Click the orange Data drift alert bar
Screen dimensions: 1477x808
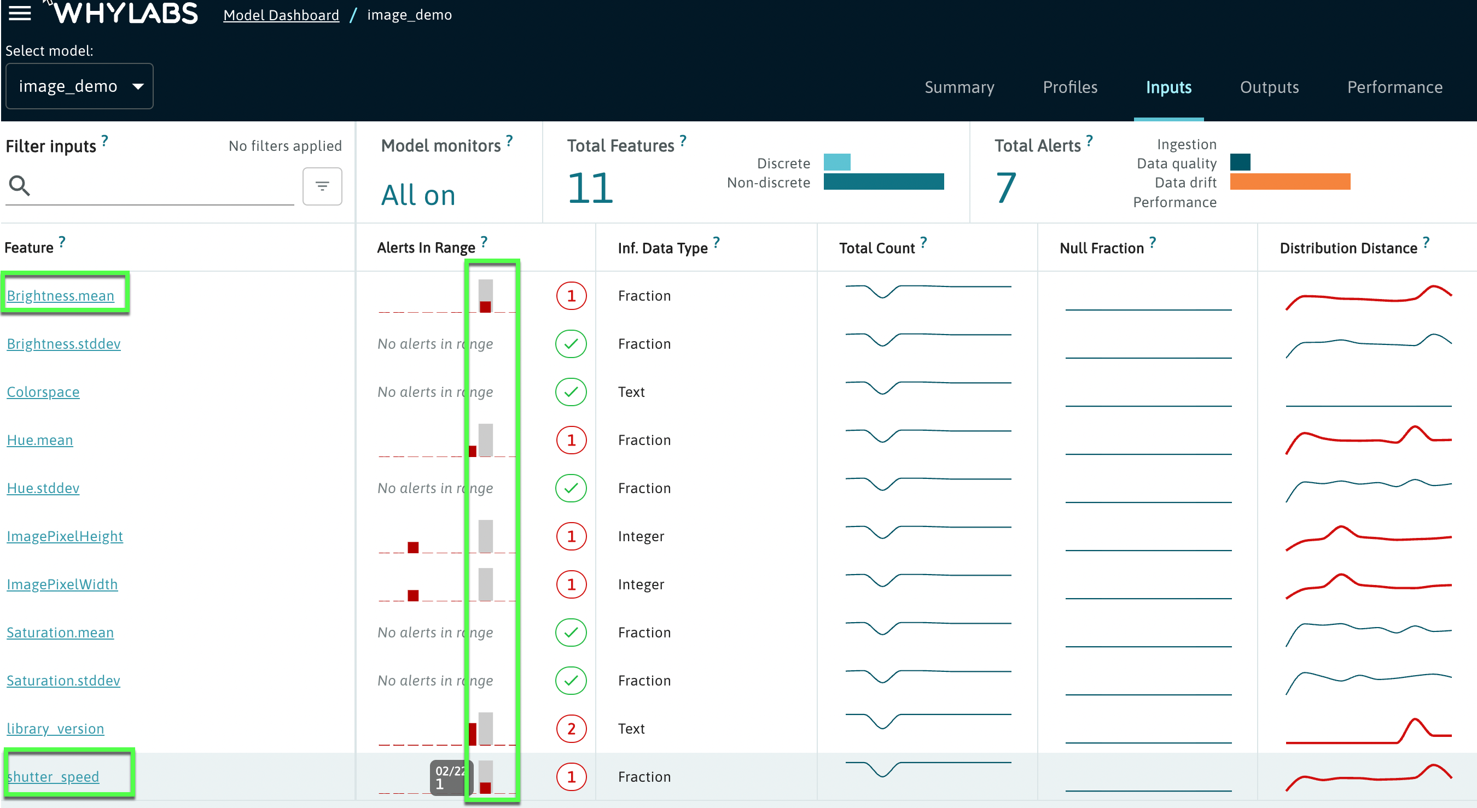[x=1289, y=181]
